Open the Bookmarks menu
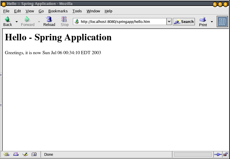Image resolution: width=230 pixels, height=159 pixels. coord(58,11)
